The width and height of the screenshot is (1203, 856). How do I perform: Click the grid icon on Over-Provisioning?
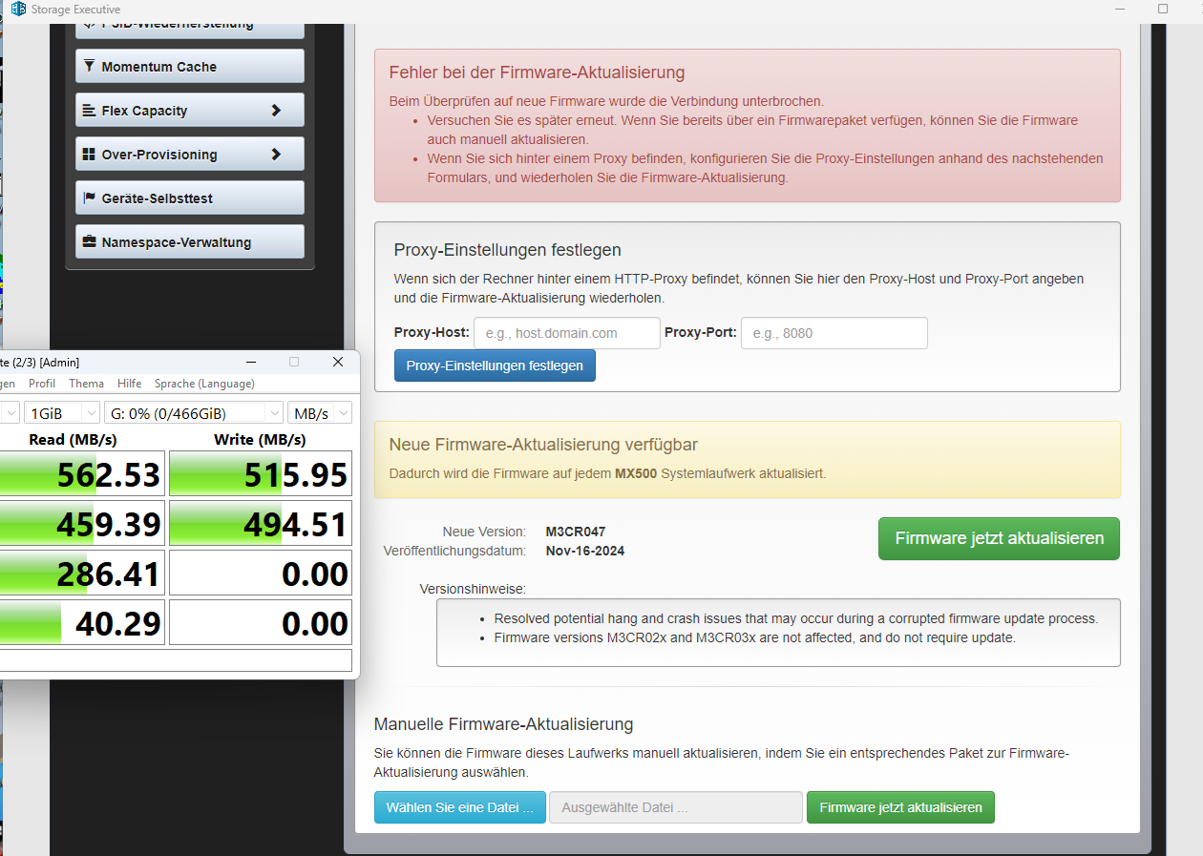point(89,154)
